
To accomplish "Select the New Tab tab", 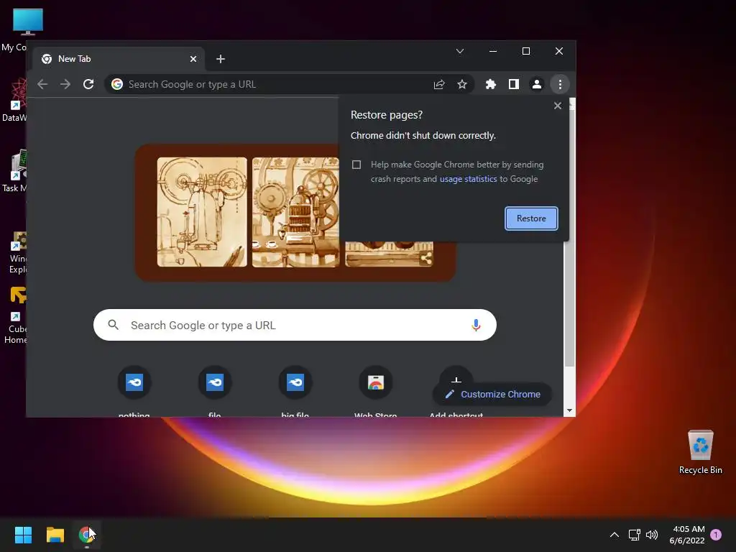I will pyautogui.click(x=119, y=59).
